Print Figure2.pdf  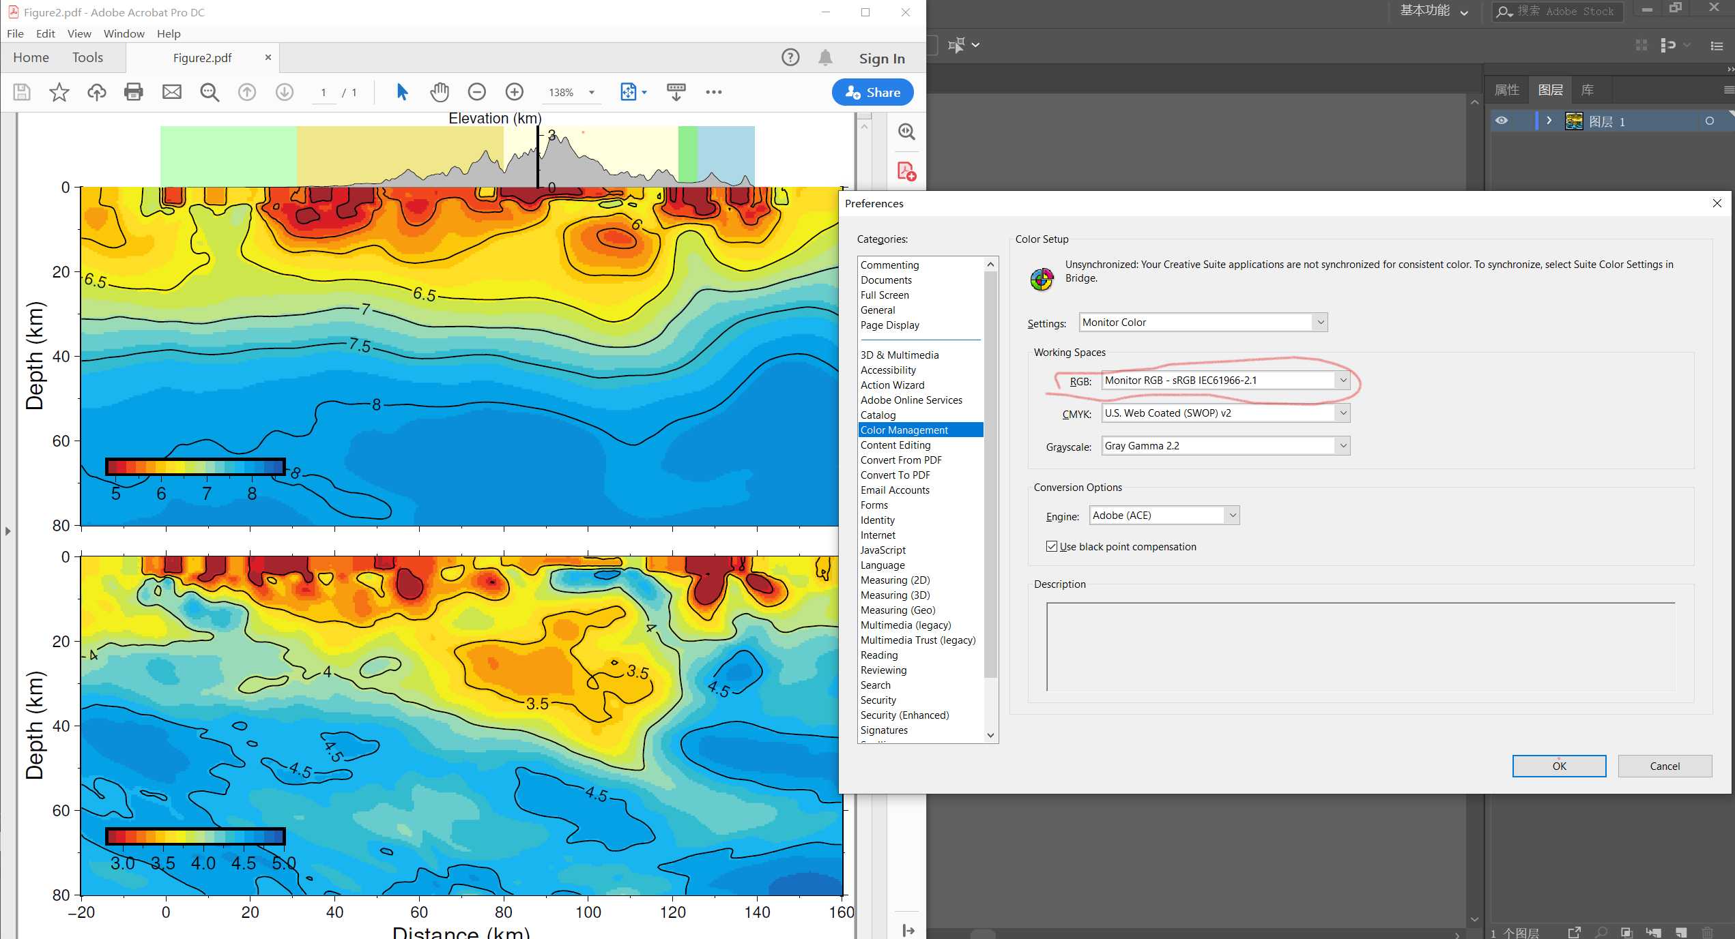tap(134, 92)
